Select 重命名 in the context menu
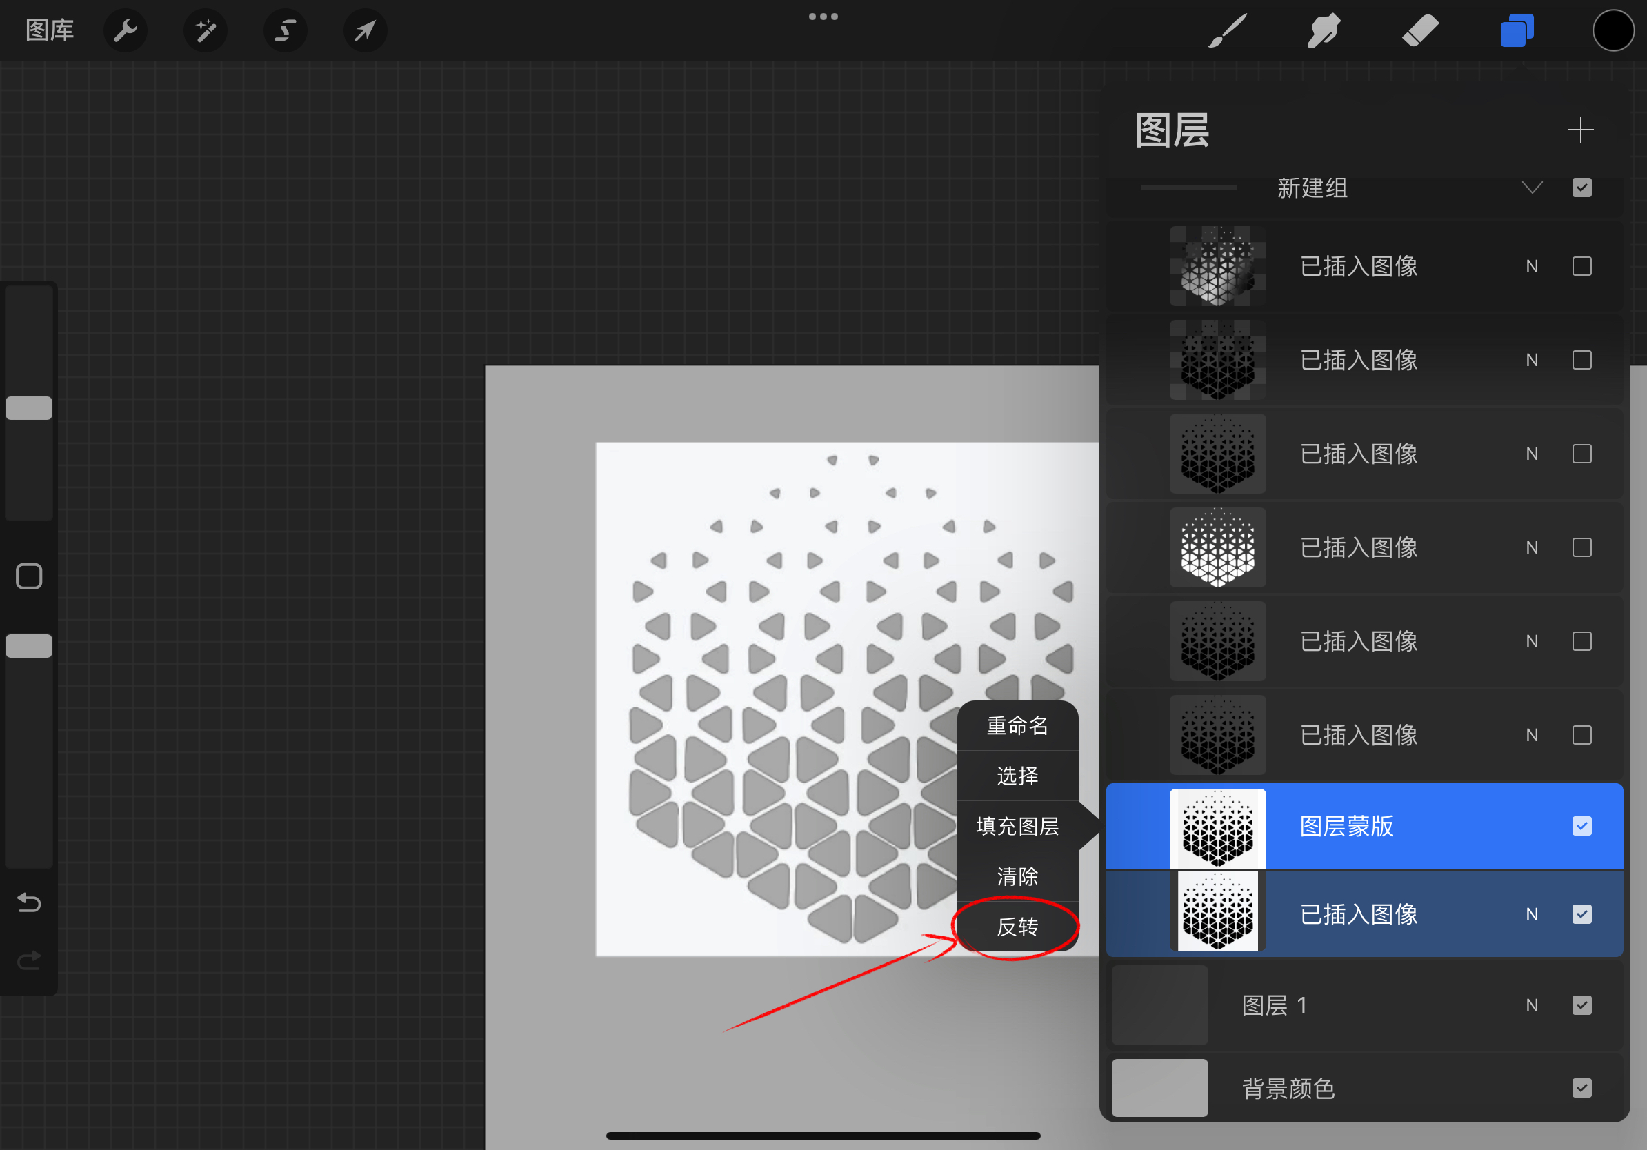Screen dimensions: 1647x1150 pyautogui.click(x=1017, y=725)
